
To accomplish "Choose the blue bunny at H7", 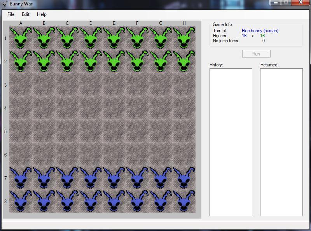I will 184,178.
